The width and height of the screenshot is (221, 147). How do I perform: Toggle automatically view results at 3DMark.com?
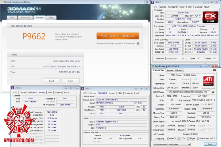[138, 43]
